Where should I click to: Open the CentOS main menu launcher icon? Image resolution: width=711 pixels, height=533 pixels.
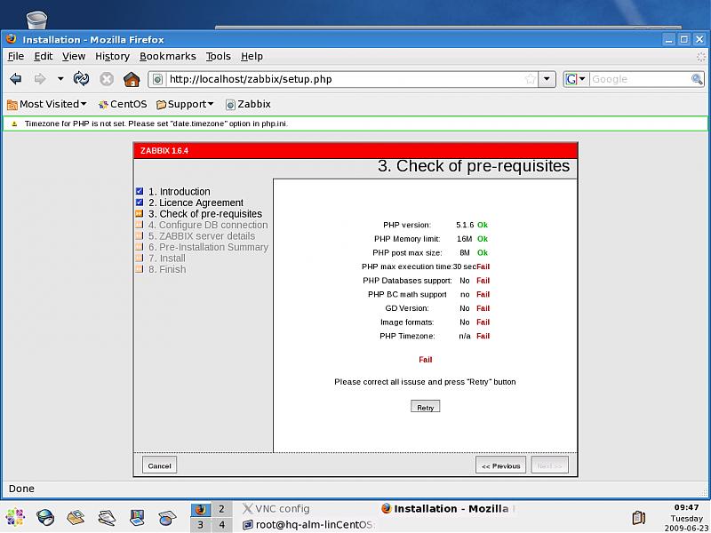[x=14, y=517]
